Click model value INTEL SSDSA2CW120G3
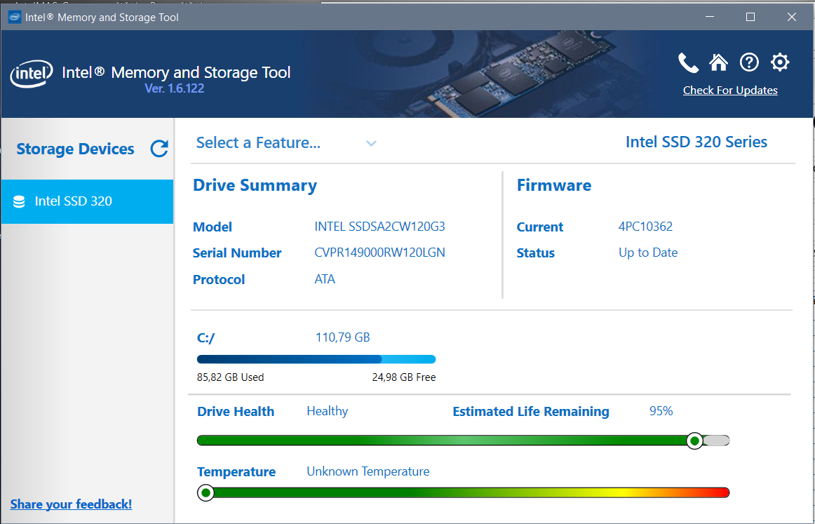The image size is (815, 524). click(380, 227)
